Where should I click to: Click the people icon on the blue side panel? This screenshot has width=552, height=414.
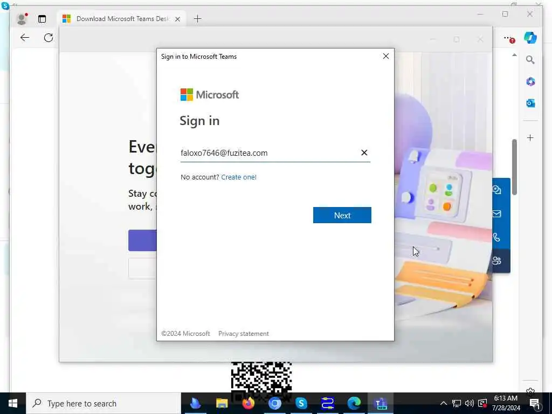(x=496, y=261)
